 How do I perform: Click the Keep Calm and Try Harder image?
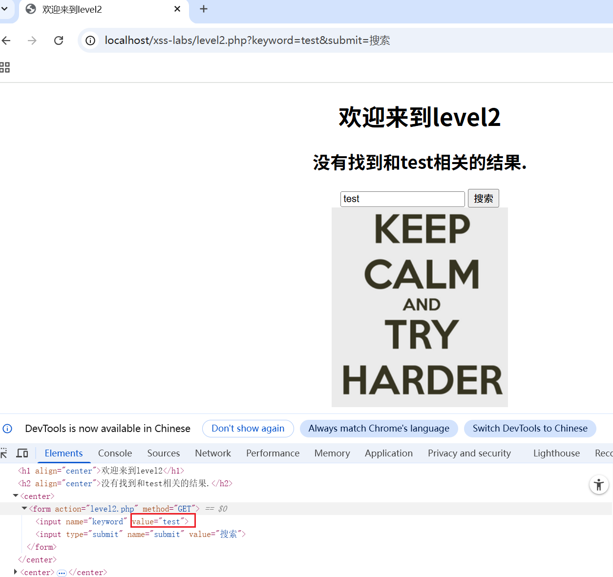420,307
